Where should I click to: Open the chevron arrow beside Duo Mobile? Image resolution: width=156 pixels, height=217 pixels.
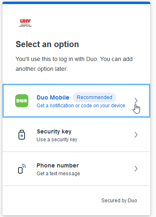click(x=136, y=101)
